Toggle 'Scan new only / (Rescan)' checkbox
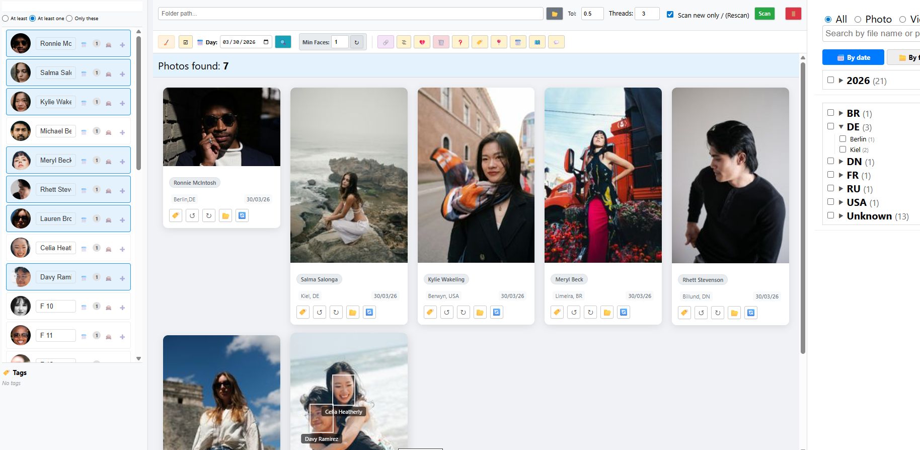 tap(670, 14)
